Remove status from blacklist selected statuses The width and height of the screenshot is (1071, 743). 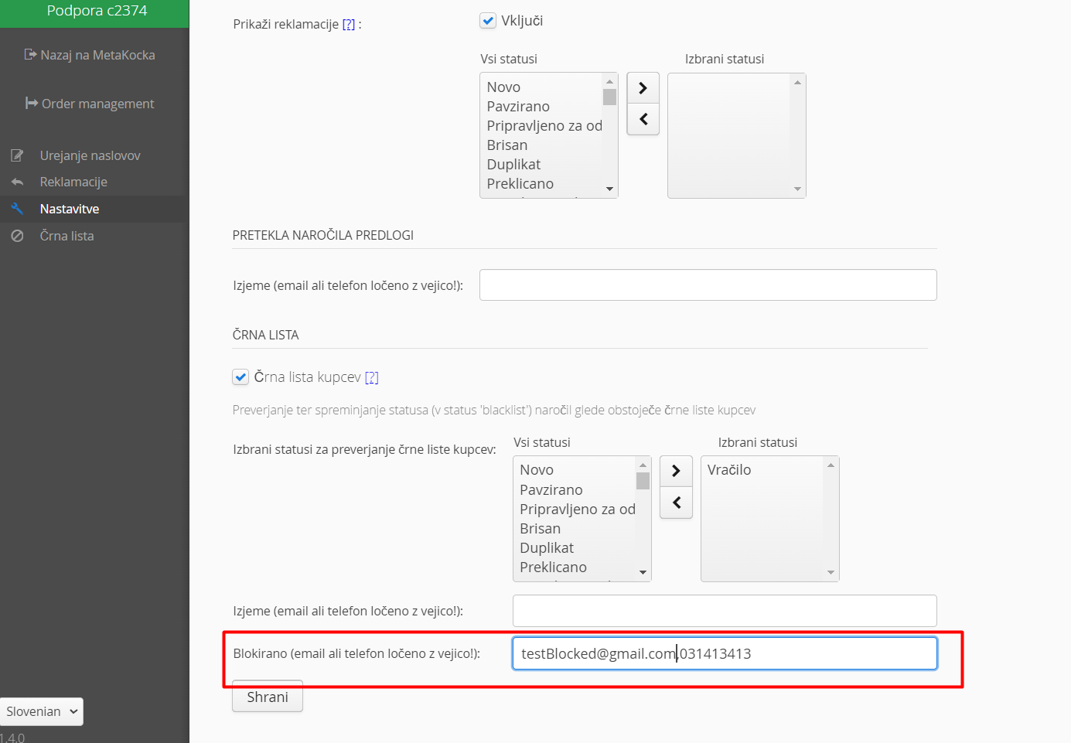pyautogui.click(x=676, y=503)
